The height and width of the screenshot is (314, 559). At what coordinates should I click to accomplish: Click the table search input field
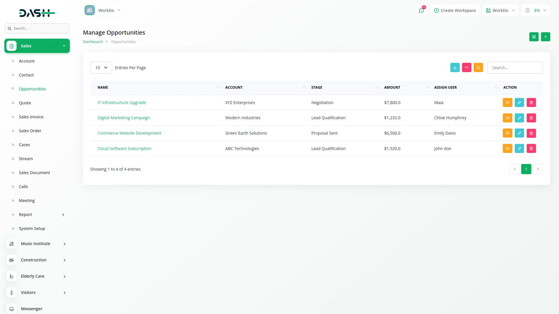pyautogui.click(x=515, y=68)
